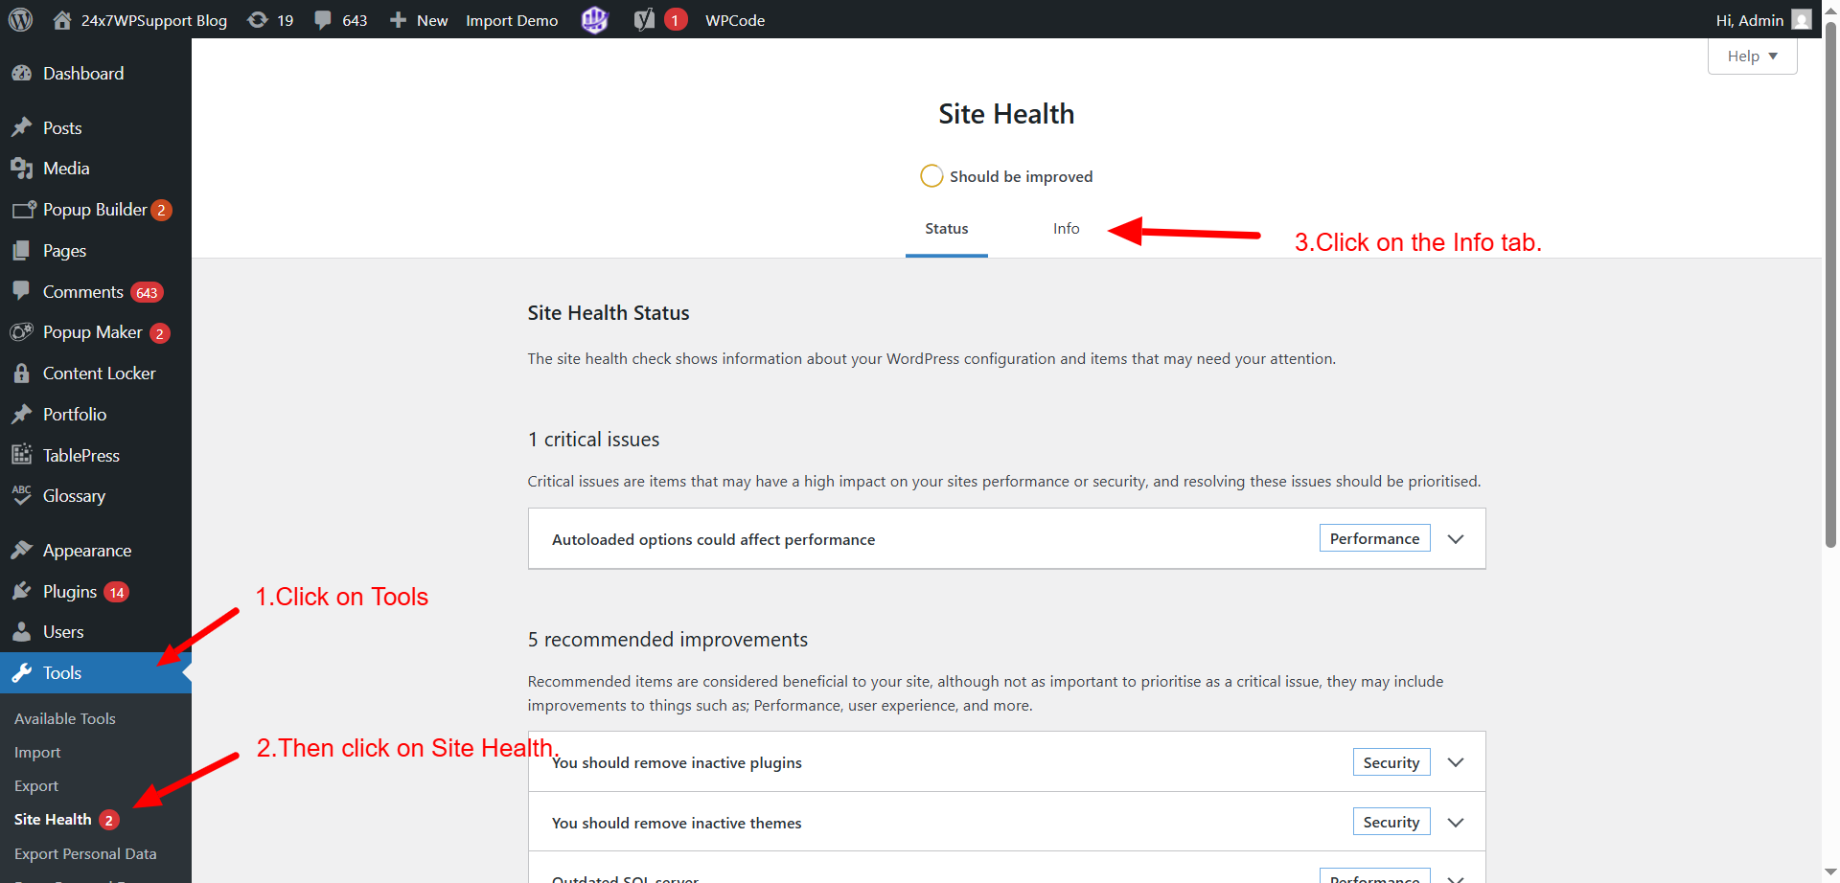Click the TablePress table icon

pos(22,455)
